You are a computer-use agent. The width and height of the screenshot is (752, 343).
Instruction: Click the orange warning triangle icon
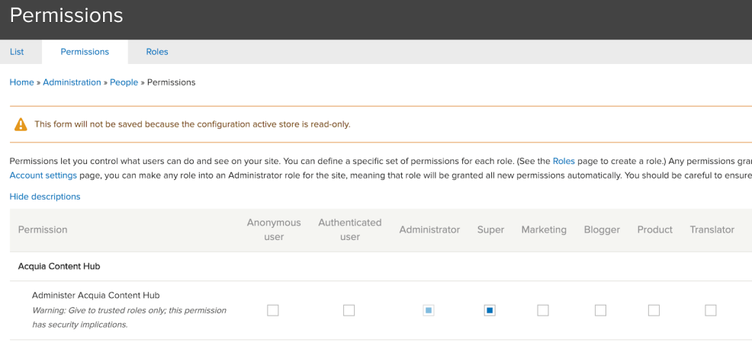pyautogui.click(x=21, y=124)
